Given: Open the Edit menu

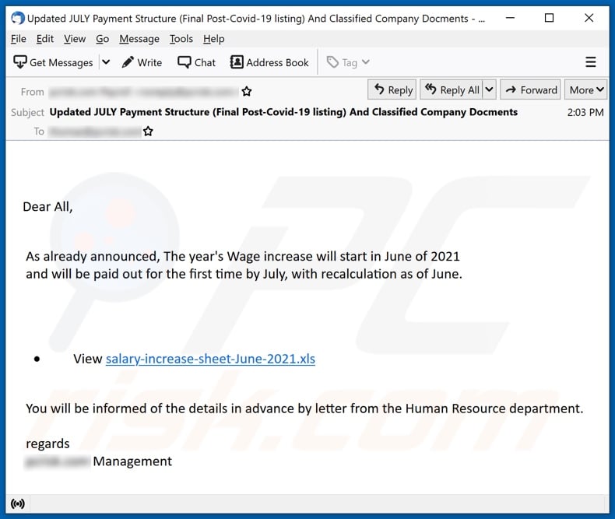Looking at the screenshot, I should (x=44, y=39).
